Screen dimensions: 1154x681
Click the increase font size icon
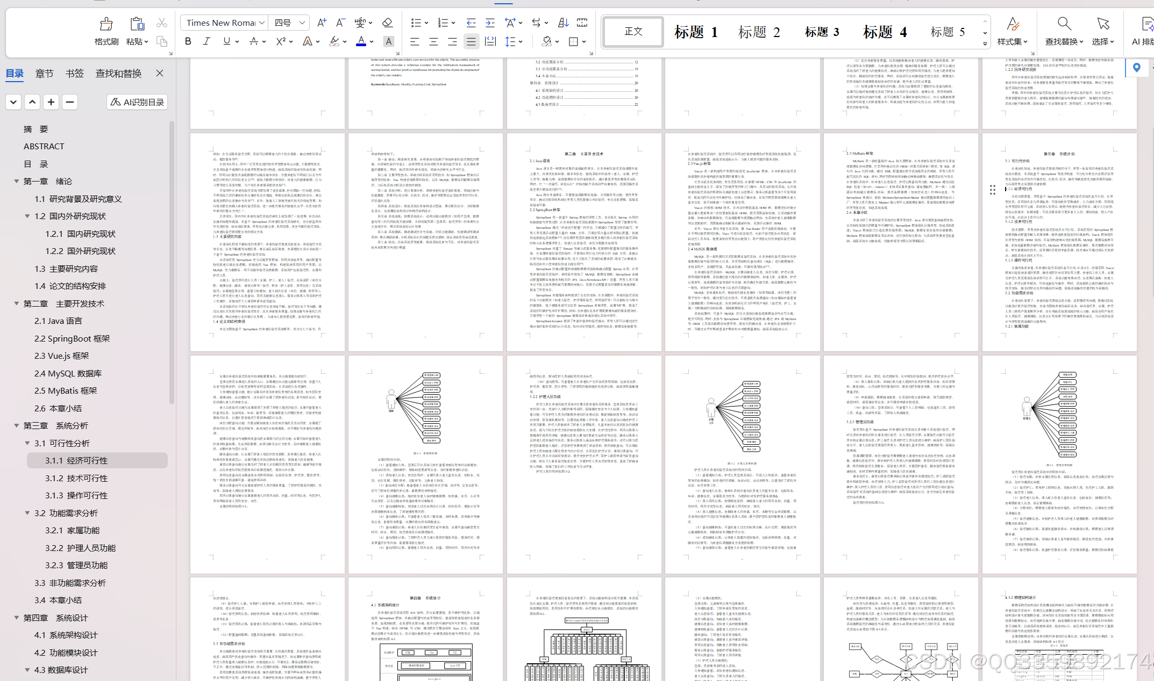[322, 23]
